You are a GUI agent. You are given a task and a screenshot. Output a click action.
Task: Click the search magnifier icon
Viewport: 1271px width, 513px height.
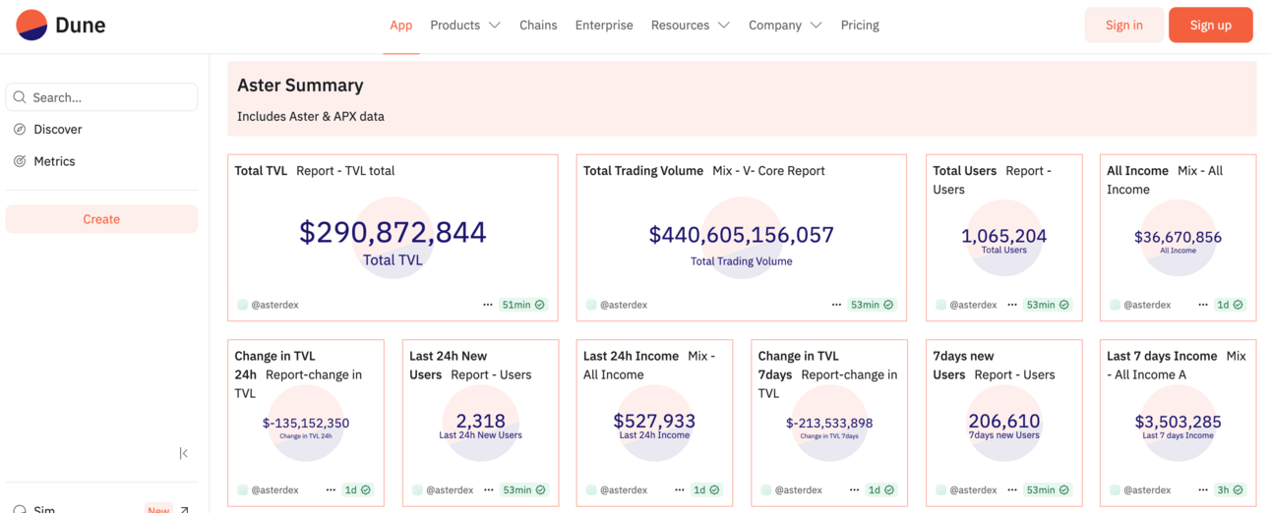(20, 97)
